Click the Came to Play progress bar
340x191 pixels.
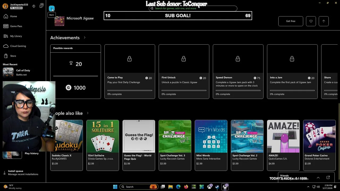coord(130,90)
